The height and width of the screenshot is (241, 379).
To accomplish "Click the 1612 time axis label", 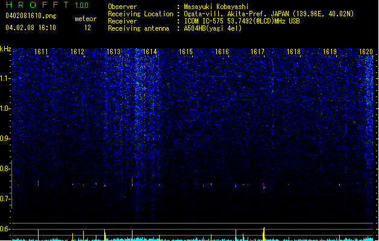I will coord(77,52).
